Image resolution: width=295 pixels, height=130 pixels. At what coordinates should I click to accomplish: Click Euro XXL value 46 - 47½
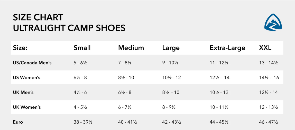(268, 122)
